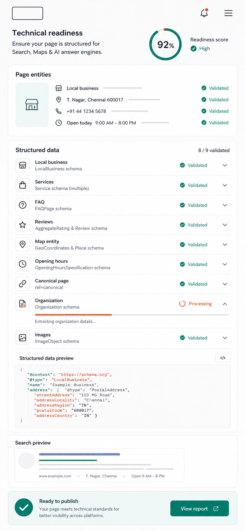Open the notifications bell
Screen dimensions: 245x531
pyautogui.click(x=204, y=13)
